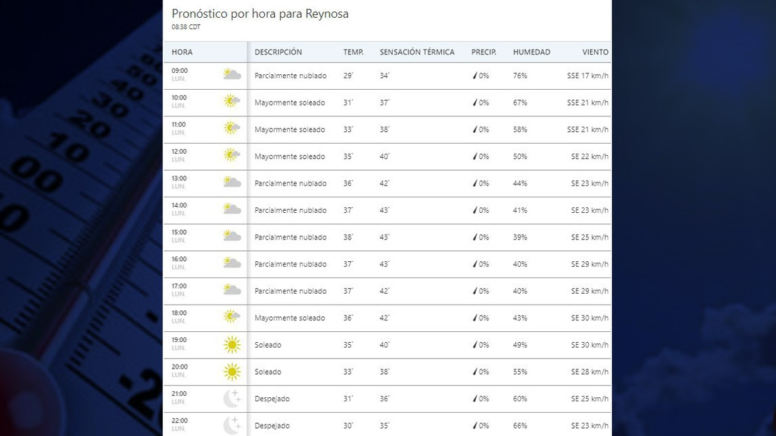The height and width of the screenshot is (436, 776).
Task: Click the partly cloudy icon at 15:00
Action: (232, 236)
